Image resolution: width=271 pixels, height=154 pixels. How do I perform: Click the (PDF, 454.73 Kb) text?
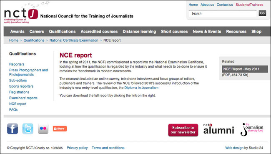(235, 75)
